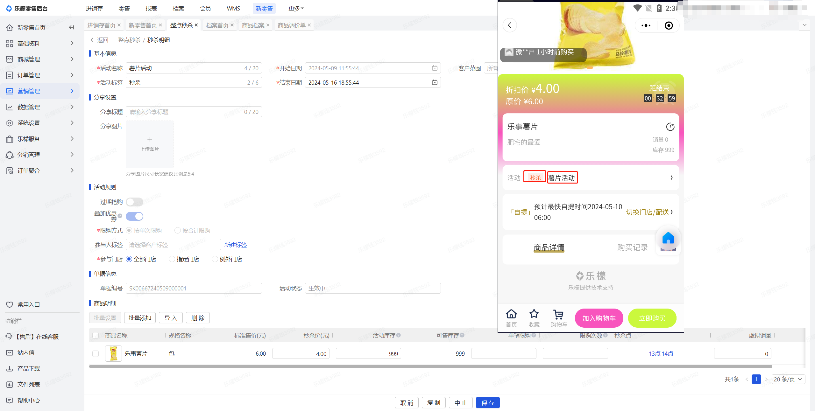Select 指定门店 radio option

click(172, 259)
